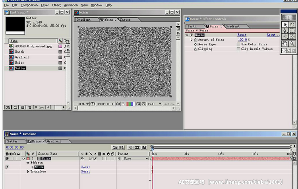Image resolution: width=298 pixels, height=189 pixels.
Task: Select the Rotation tool
Action: pyautogui.click(x=292, y=25)
